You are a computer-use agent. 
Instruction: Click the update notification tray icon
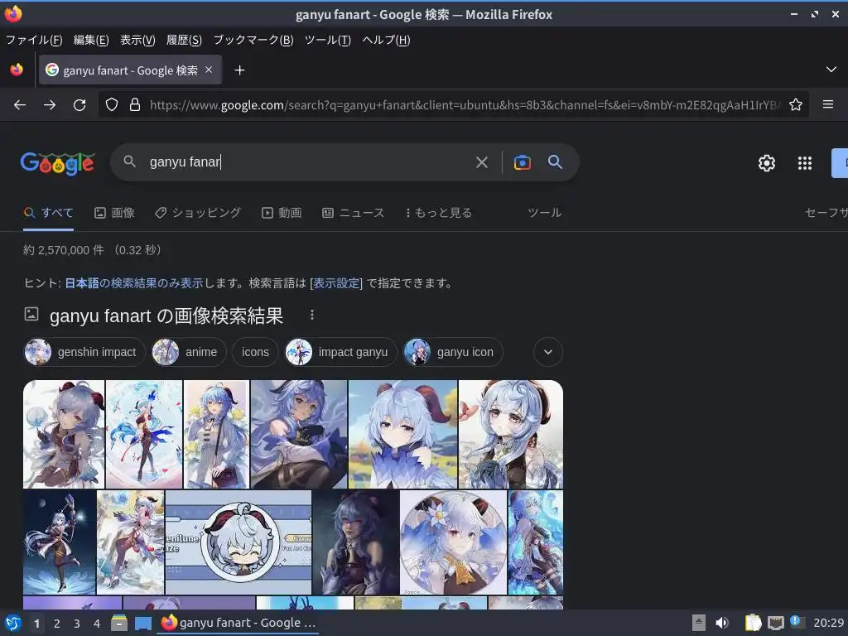point(796,622)
